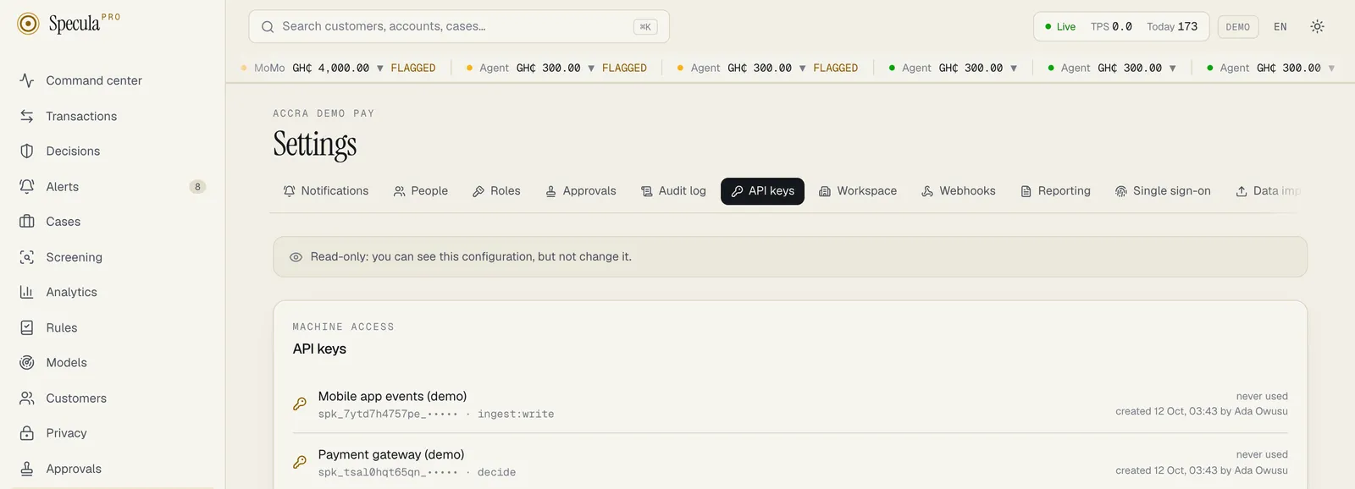Open the Approvals settings tab
Viewport: 1355px width, 489px height.
pyautogui.click(x=581, y=191)
